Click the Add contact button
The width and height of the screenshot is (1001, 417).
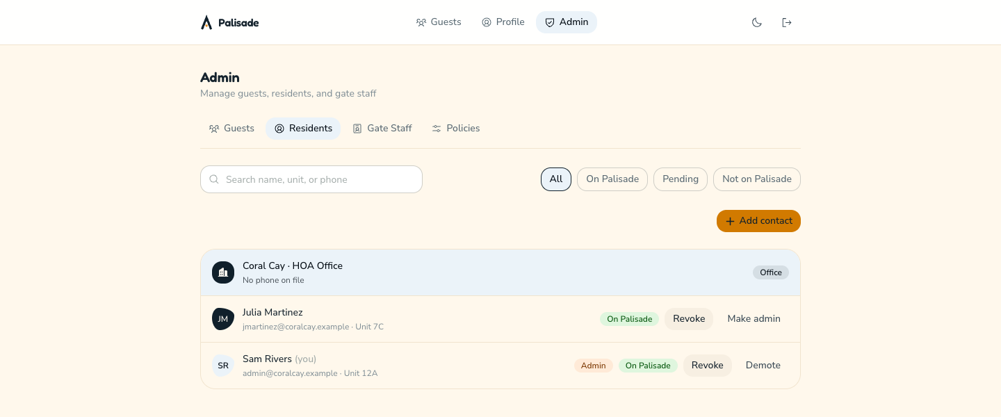[758, 221]
